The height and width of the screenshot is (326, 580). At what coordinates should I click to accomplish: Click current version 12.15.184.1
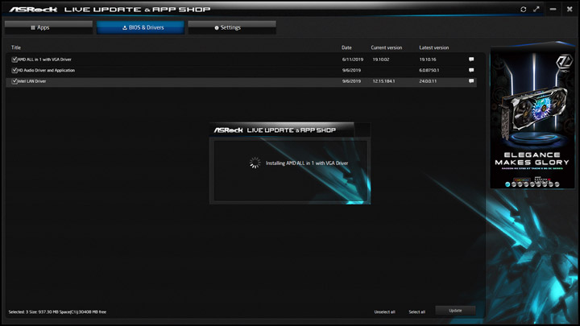coord(383,81)
